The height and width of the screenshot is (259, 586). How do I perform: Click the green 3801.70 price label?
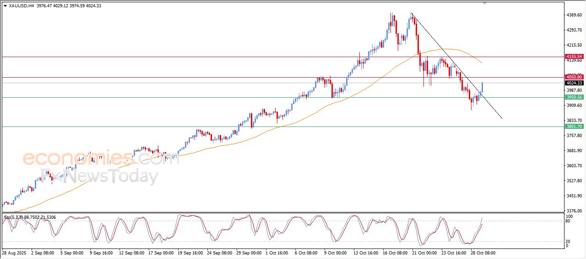(574, 127)
